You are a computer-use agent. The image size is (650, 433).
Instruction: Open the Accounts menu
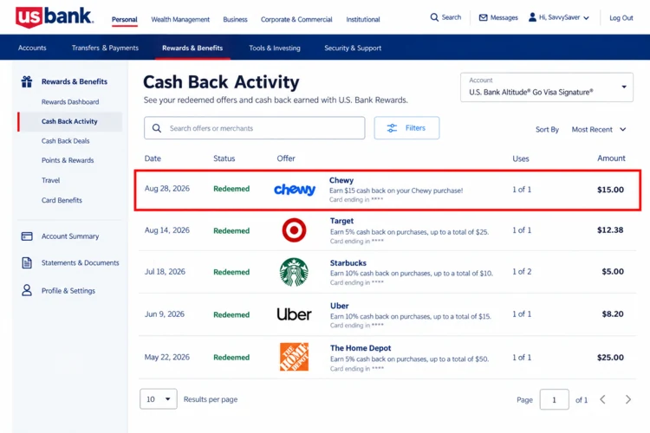[32, 48]
